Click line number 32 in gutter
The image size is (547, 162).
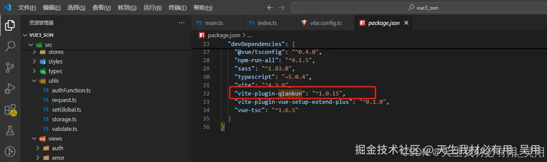[x=206, y=93]
